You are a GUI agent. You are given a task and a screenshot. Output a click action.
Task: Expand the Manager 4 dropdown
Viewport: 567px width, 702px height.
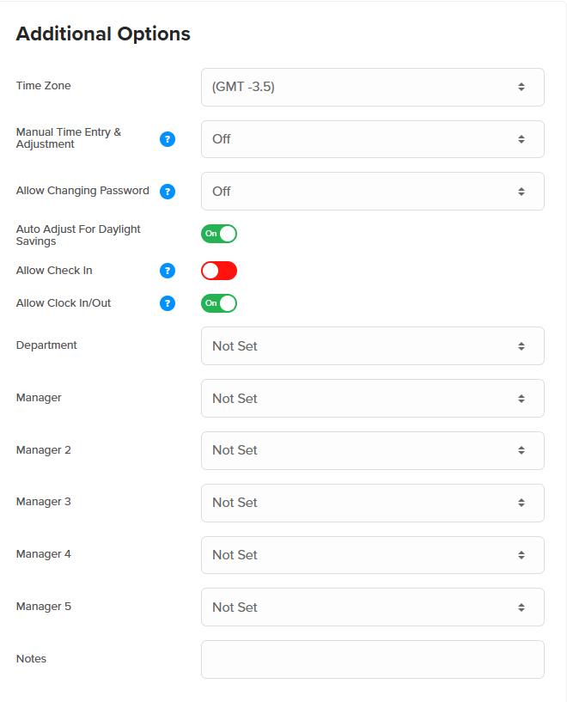point(372,555)
